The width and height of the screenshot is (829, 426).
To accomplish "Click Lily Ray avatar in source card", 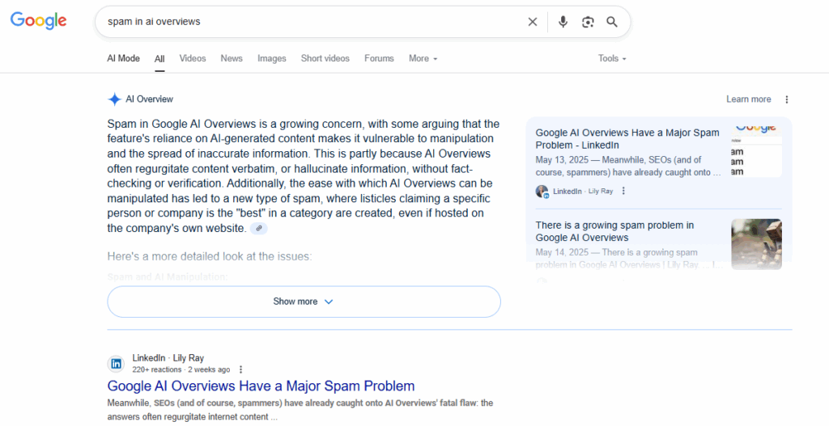I will tap(542, 191).
